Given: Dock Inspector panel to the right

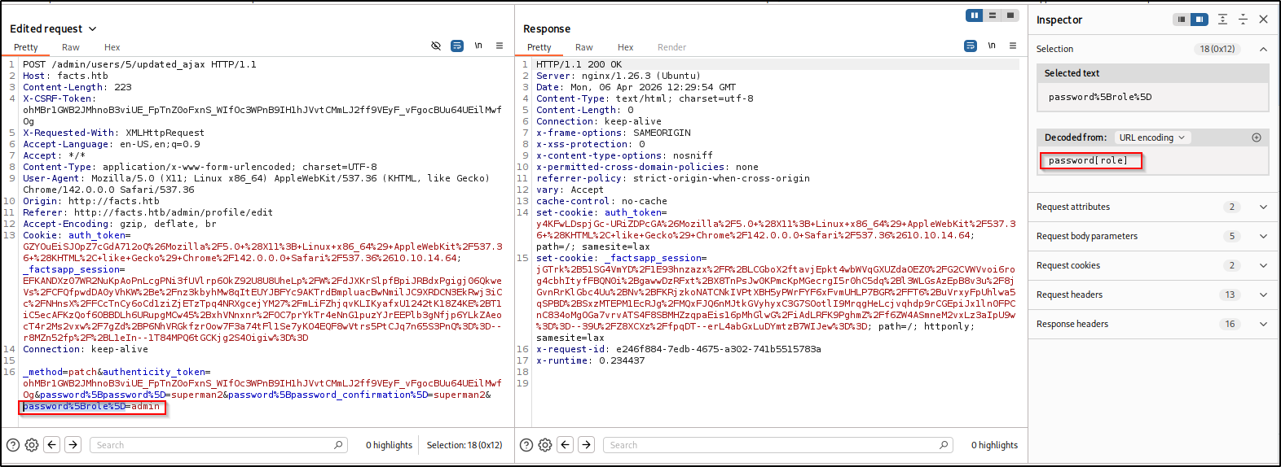Looking at the screenshot, I should click(1199, 20).
